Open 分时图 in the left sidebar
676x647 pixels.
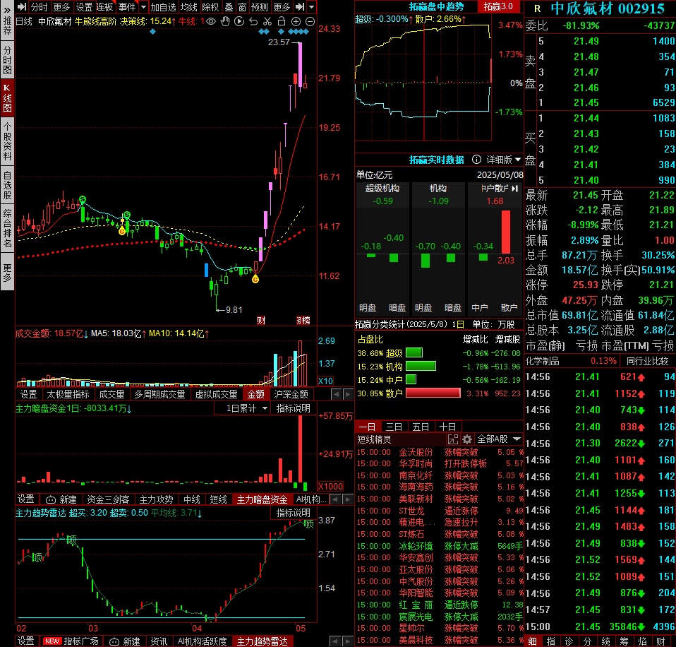point(7,61)
